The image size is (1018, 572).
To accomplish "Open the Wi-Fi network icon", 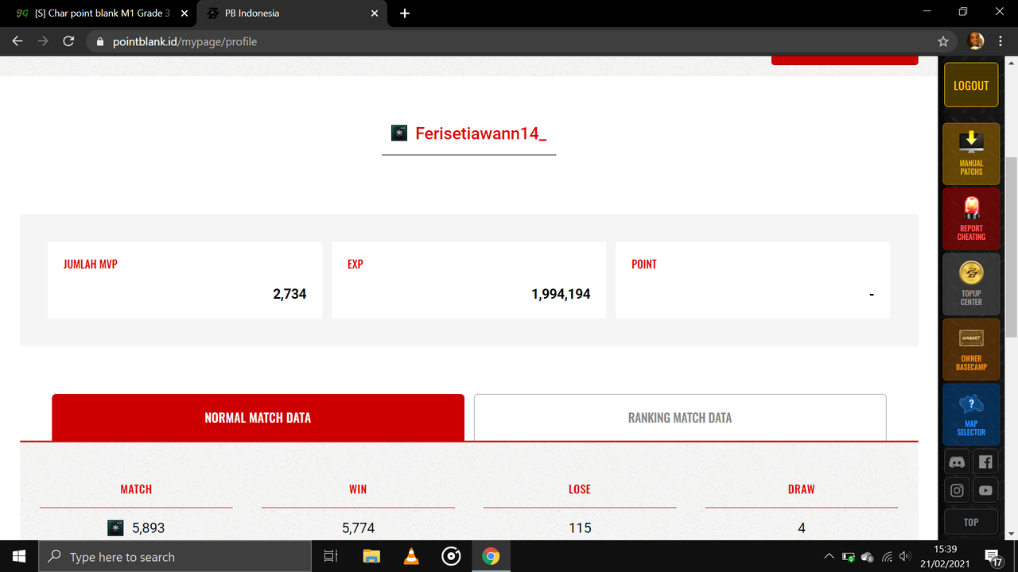I will tap(887, 557).
